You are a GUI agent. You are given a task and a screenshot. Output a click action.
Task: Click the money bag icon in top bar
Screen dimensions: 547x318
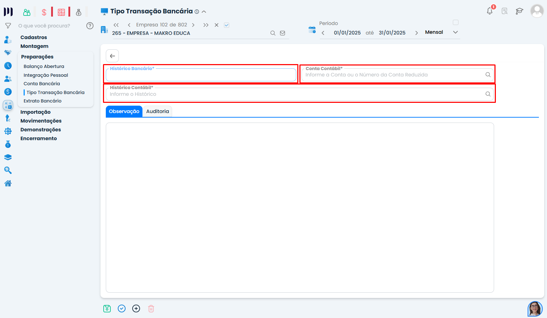click(x=79, y=12)
